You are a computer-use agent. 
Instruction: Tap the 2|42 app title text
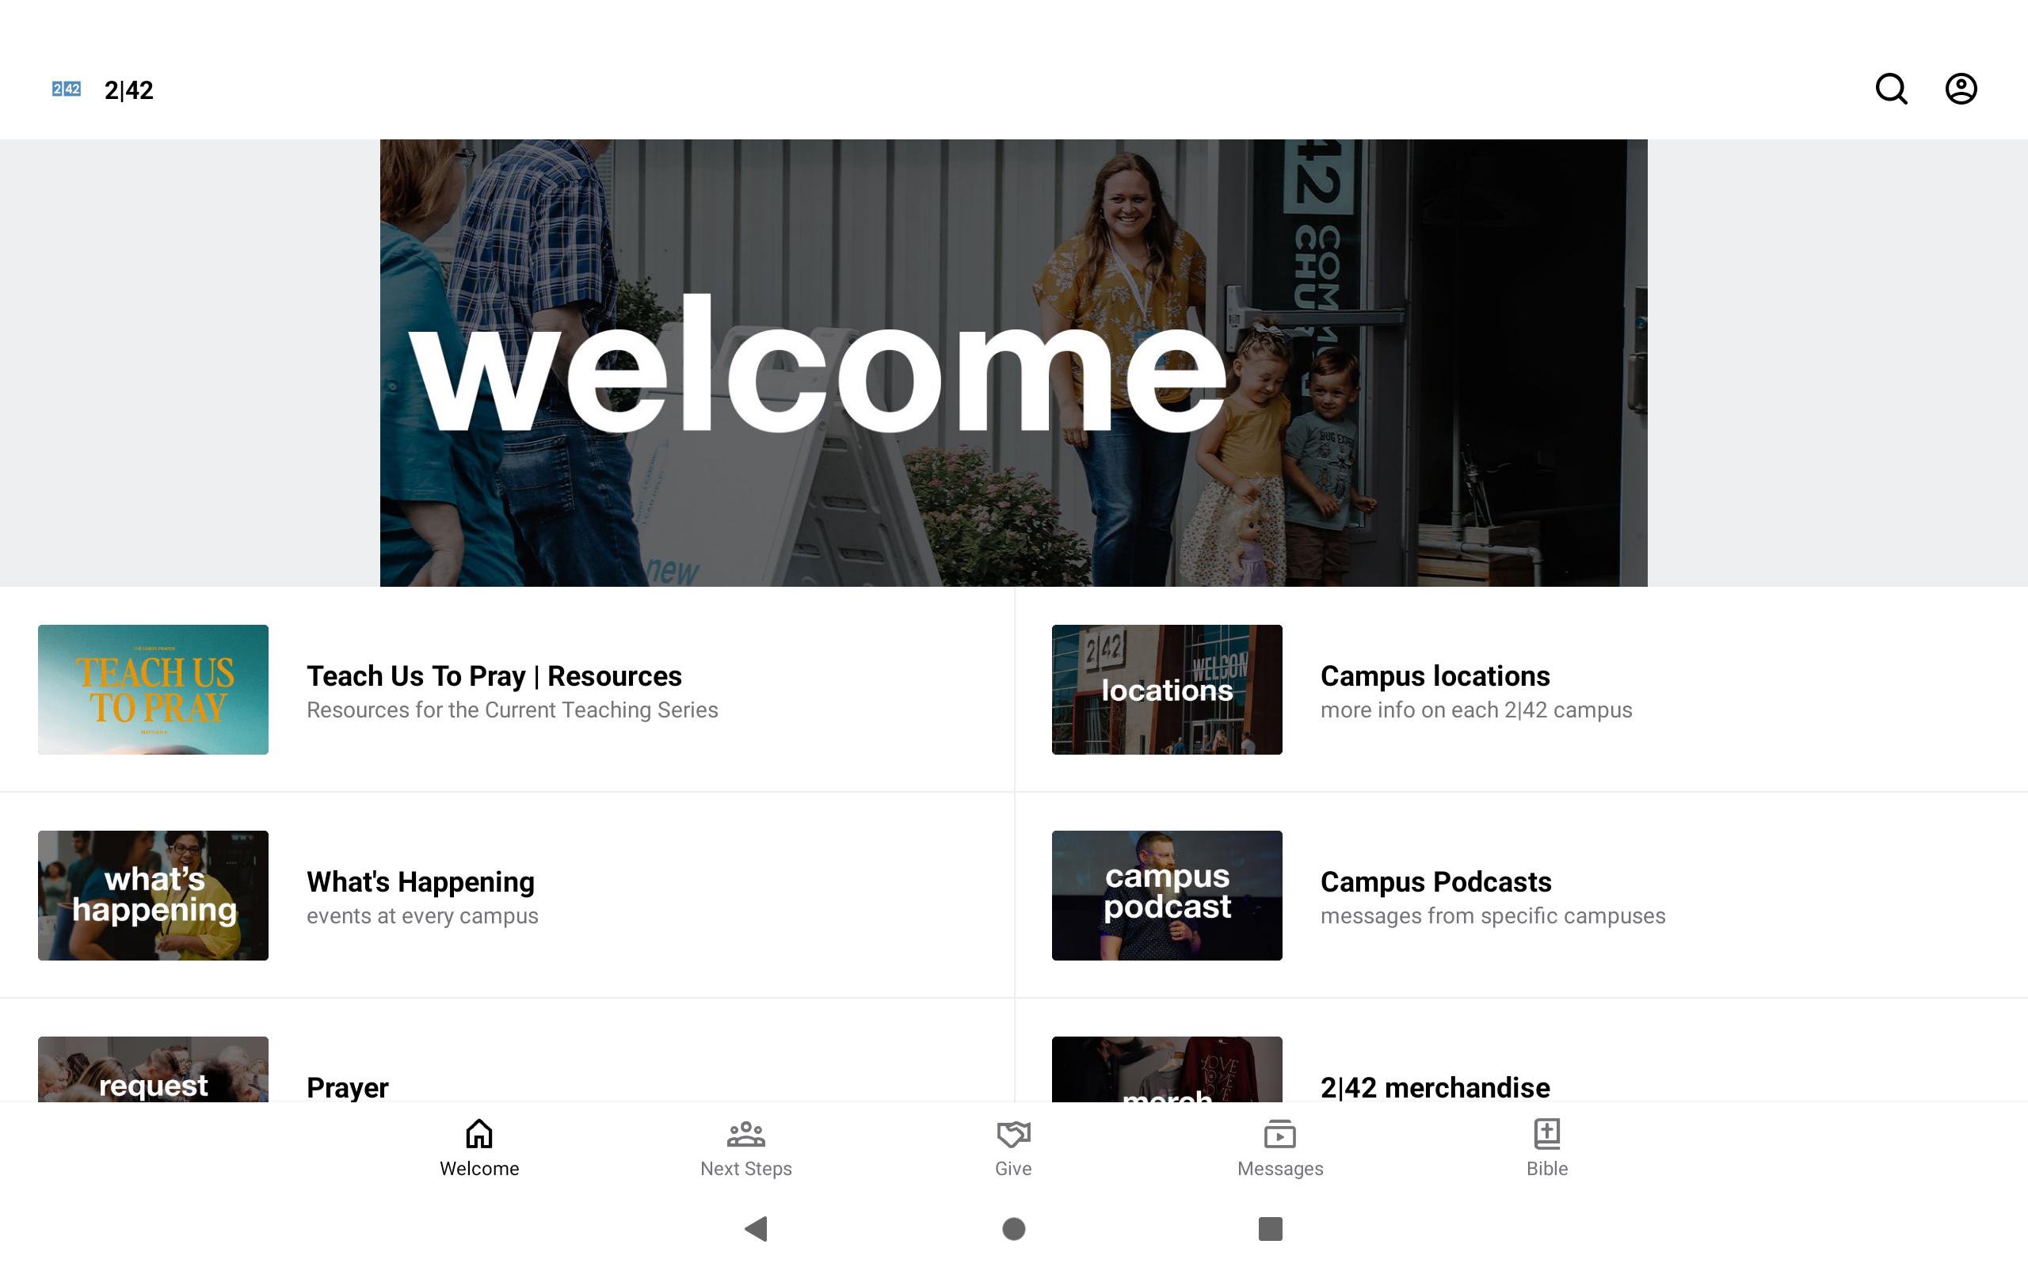[128, 89]
